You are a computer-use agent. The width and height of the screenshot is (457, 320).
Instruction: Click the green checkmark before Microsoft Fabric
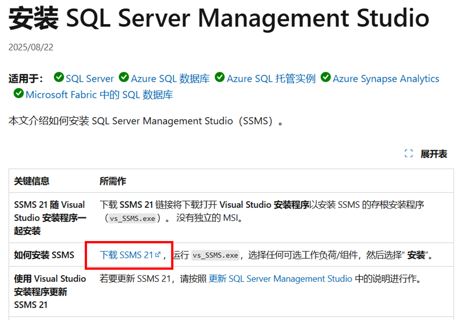[19, 93]
